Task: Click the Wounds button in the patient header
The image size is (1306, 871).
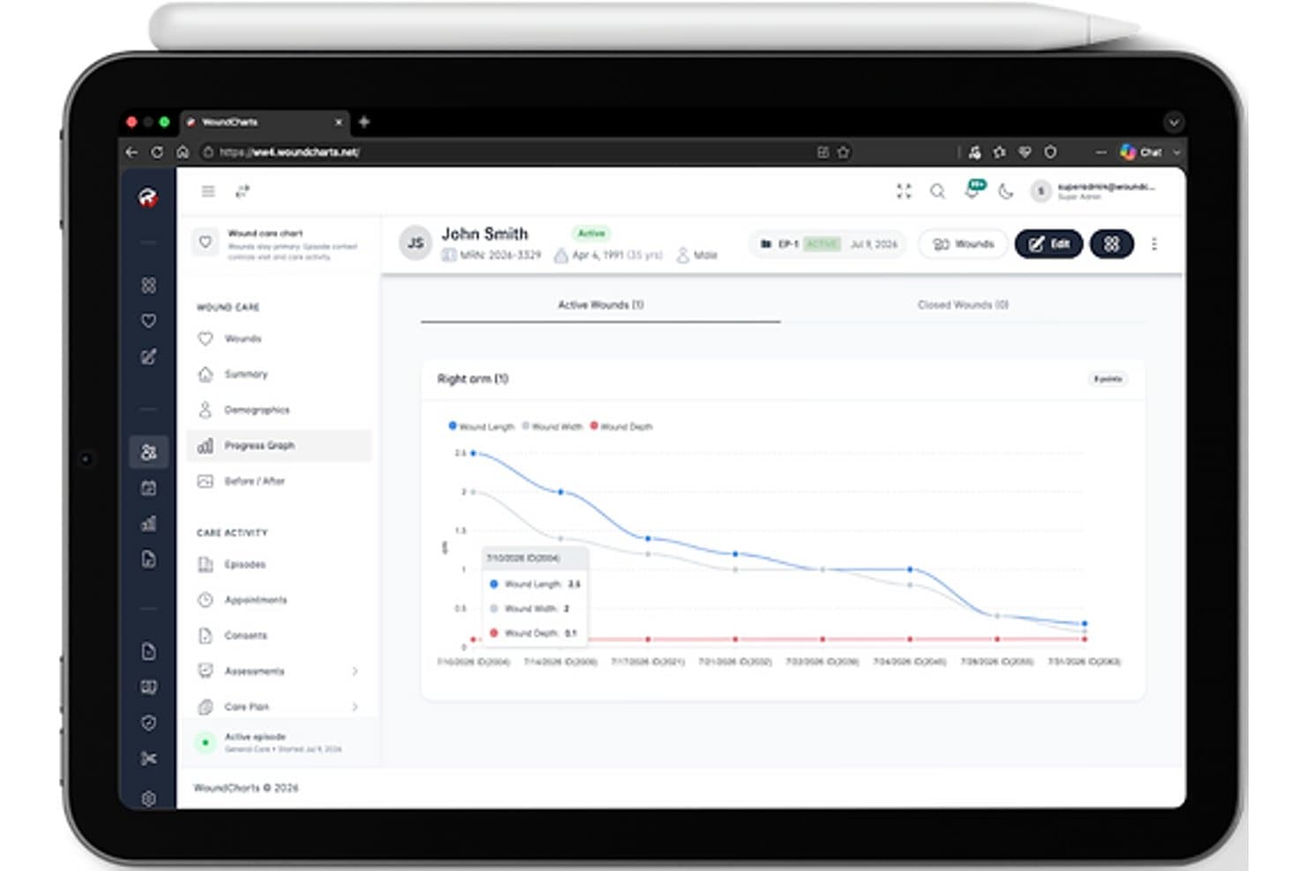Action: tap(963, 244)
